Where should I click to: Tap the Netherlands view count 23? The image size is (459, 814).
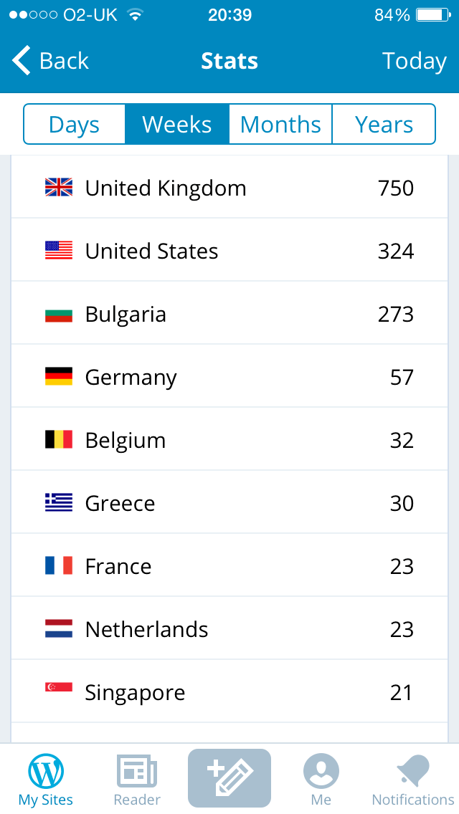tap(402, 629)
